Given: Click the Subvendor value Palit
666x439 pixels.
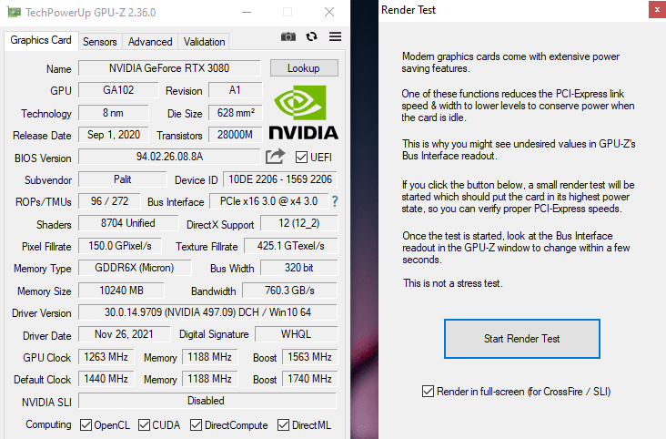Looking at the screenshot, I should click(x=122, y=179).
